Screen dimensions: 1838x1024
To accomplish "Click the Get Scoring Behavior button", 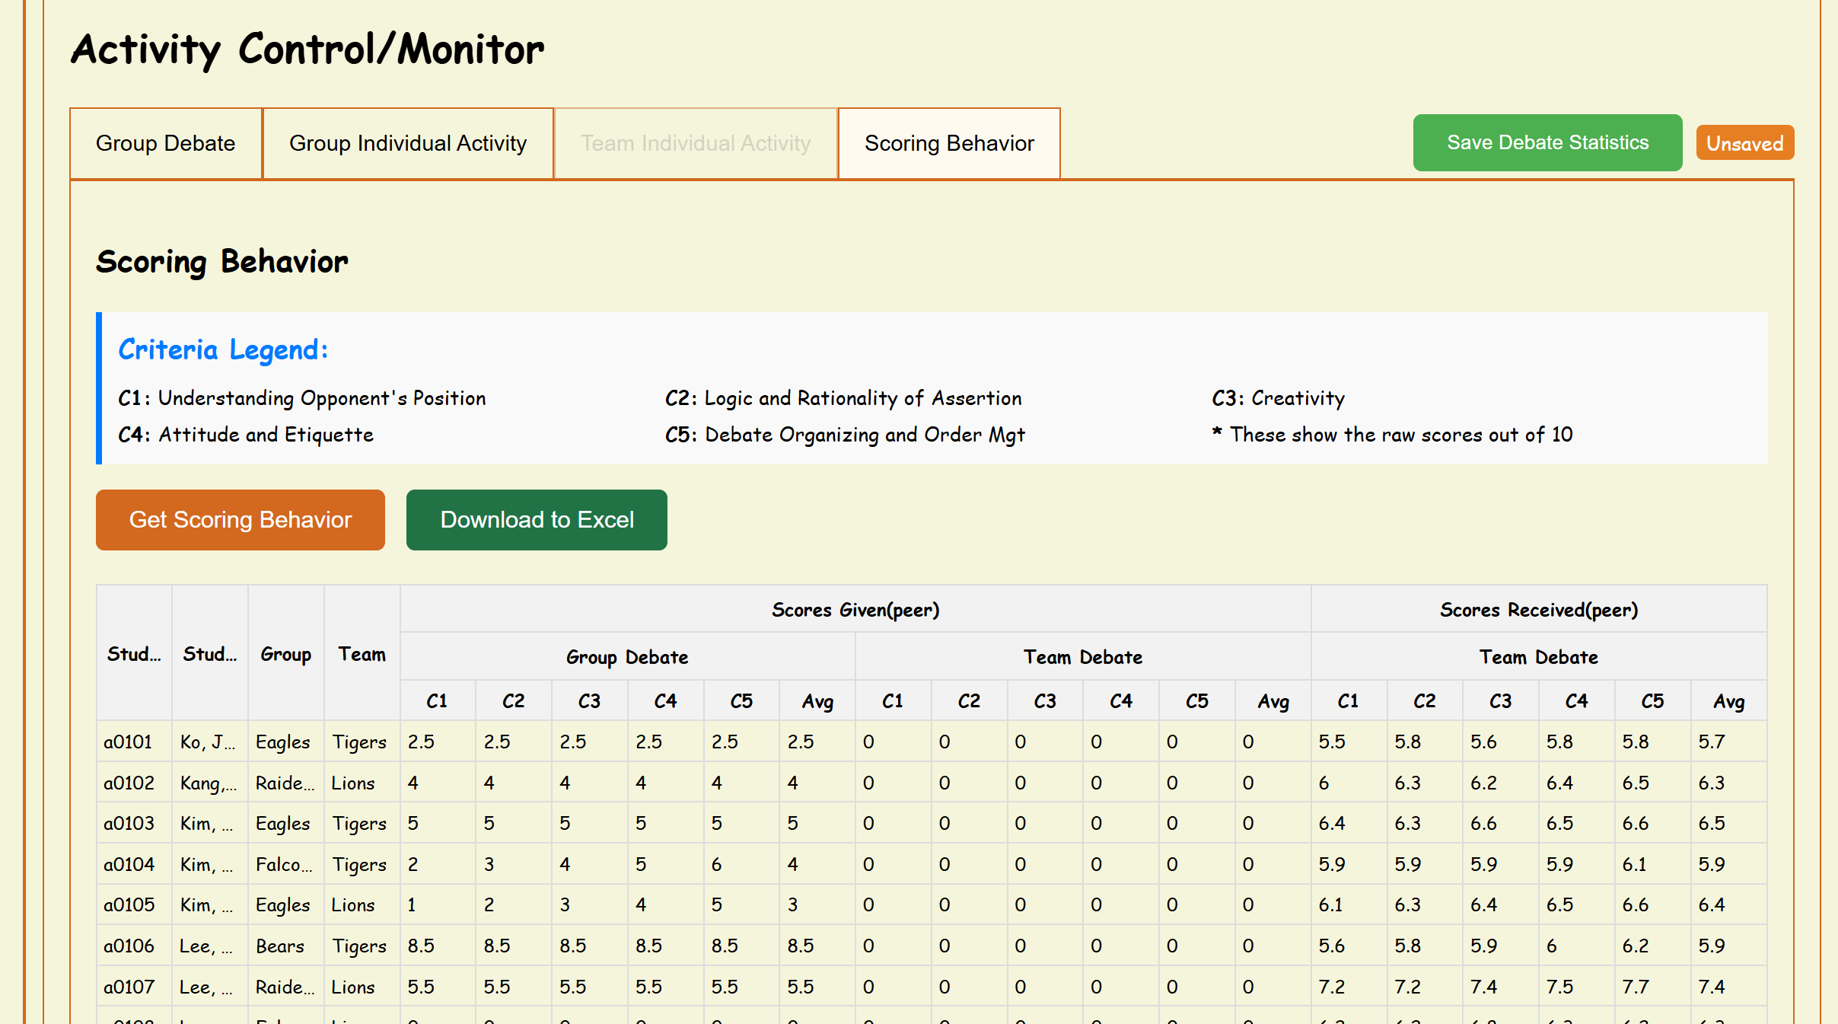I will click(240, 520).
